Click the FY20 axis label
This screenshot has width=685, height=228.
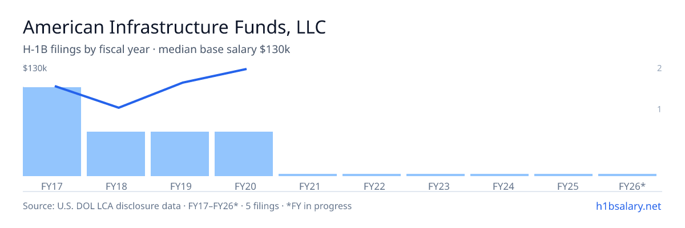(x=244, y=186)
